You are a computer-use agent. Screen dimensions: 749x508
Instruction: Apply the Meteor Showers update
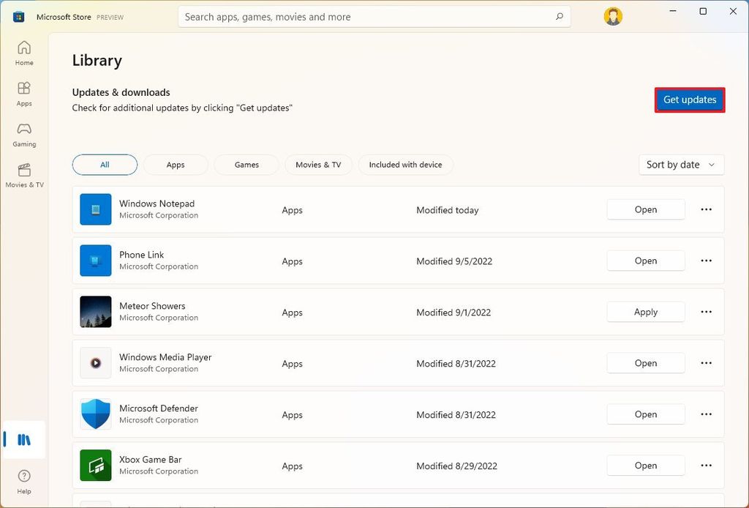[x=645, y=312]
